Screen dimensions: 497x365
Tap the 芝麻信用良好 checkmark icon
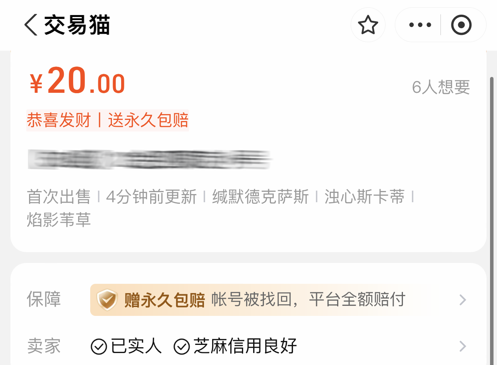pyautogui.click(x=181, y=346)
